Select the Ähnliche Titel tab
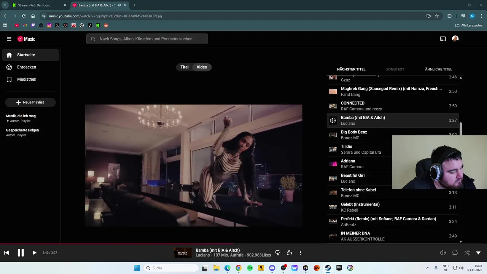Screen dimensions: 487x274 click(x=438, y=69)
